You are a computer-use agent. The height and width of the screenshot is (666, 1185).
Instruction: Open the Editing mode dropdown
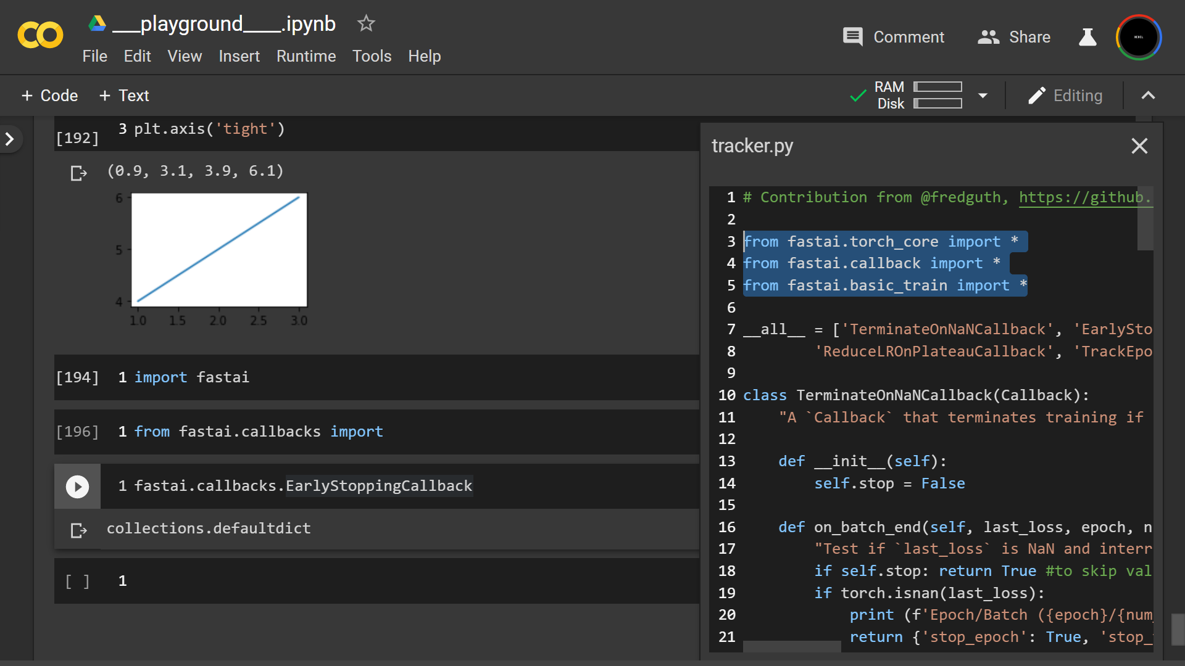(x=1065, y=96)
